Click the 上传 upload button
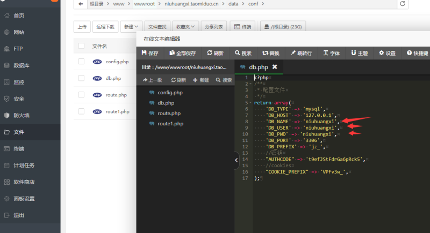The image size is (430, 233). (82, 27)
